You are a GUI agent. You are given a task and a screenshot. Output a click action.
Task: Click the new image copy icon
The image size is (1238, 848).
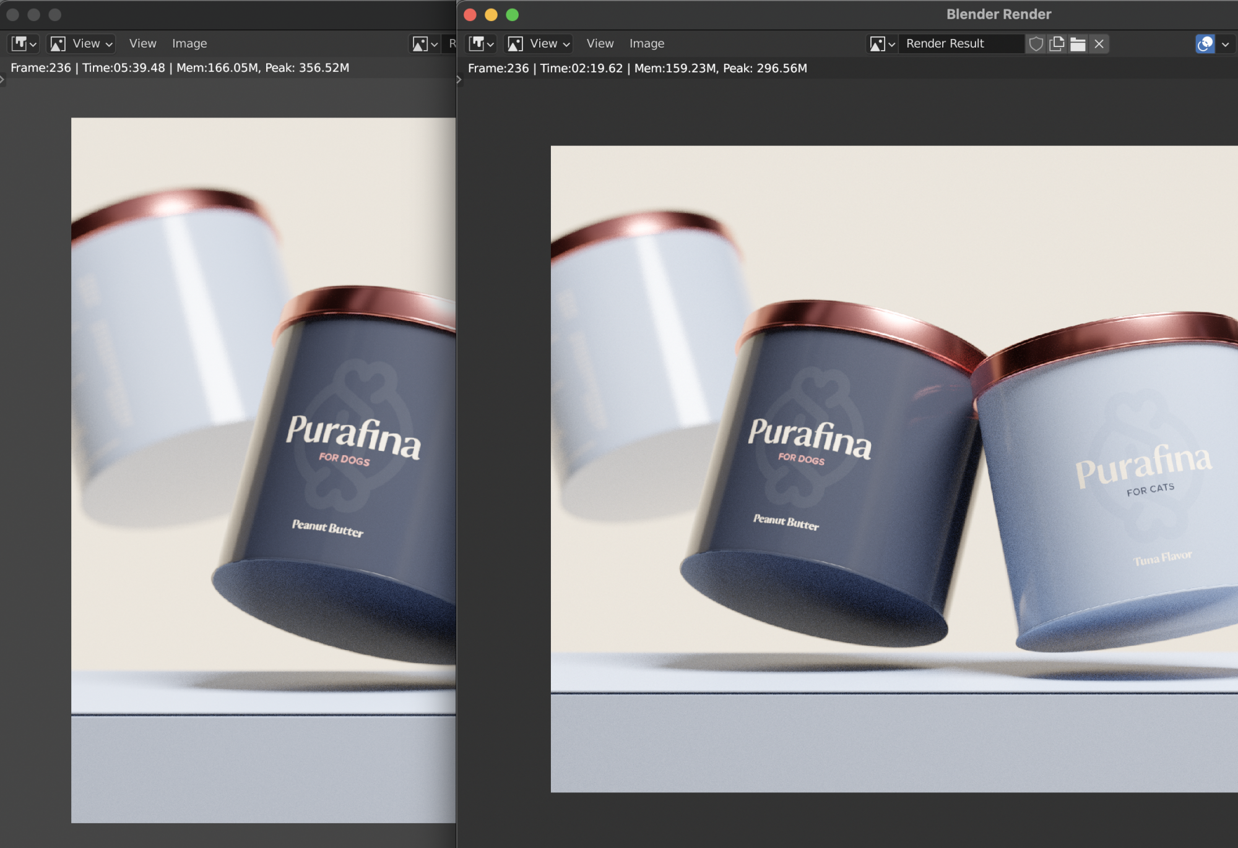click(x=1057, y=44)
